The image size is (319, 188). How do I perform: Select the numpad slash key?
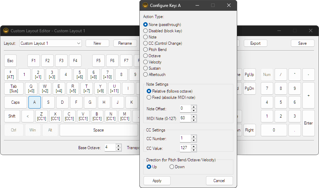click(x=281, y=75)
